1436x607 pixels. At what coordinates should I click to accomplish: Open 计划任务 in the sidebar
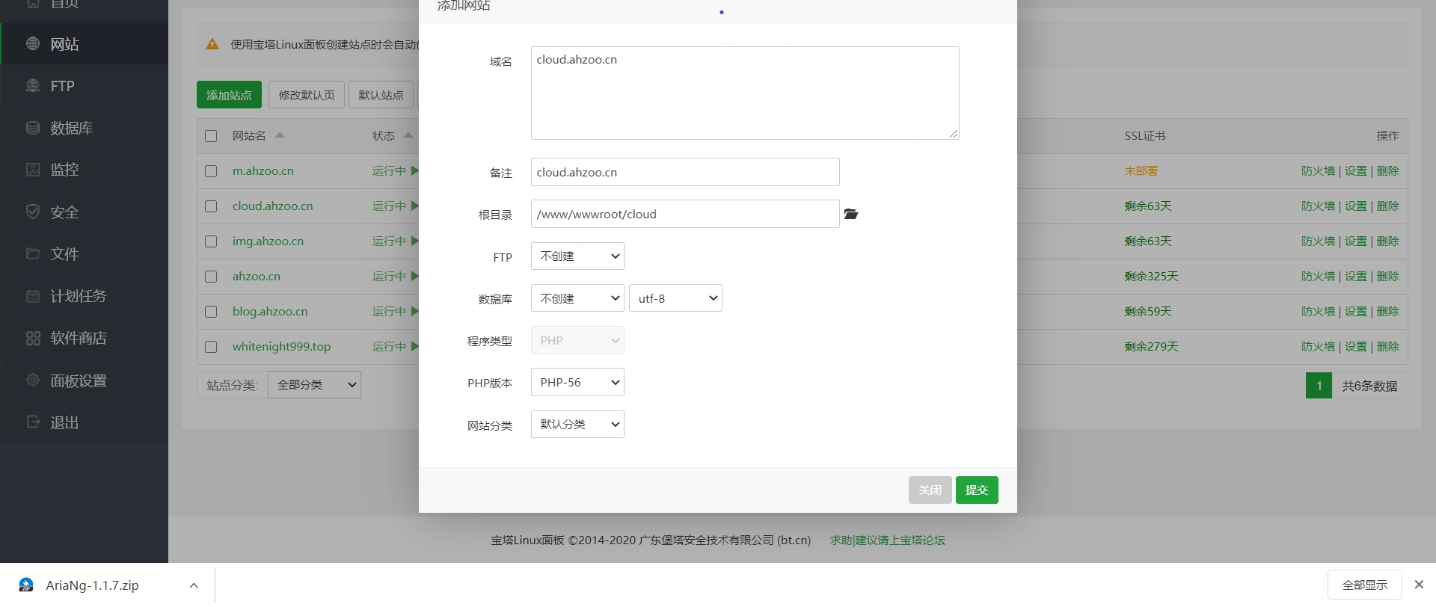tap(84, 296)
